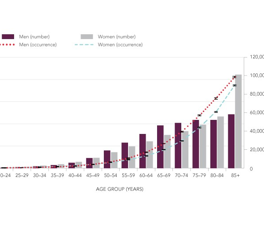Select the purple men's bar for 65–69
The image size is (264, 231).
coord(160,147)
